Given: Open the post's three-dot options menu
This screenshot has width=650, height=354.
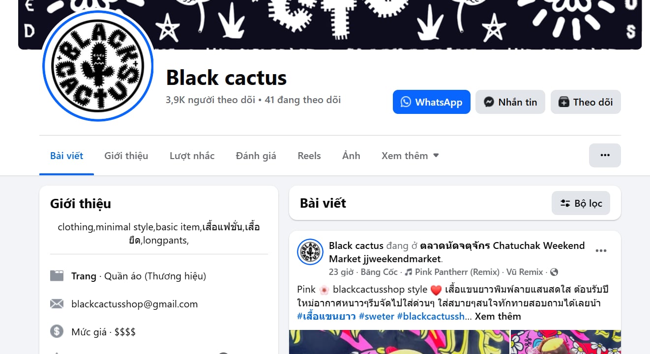Looking at the screenshot, I should click(601, 251).
